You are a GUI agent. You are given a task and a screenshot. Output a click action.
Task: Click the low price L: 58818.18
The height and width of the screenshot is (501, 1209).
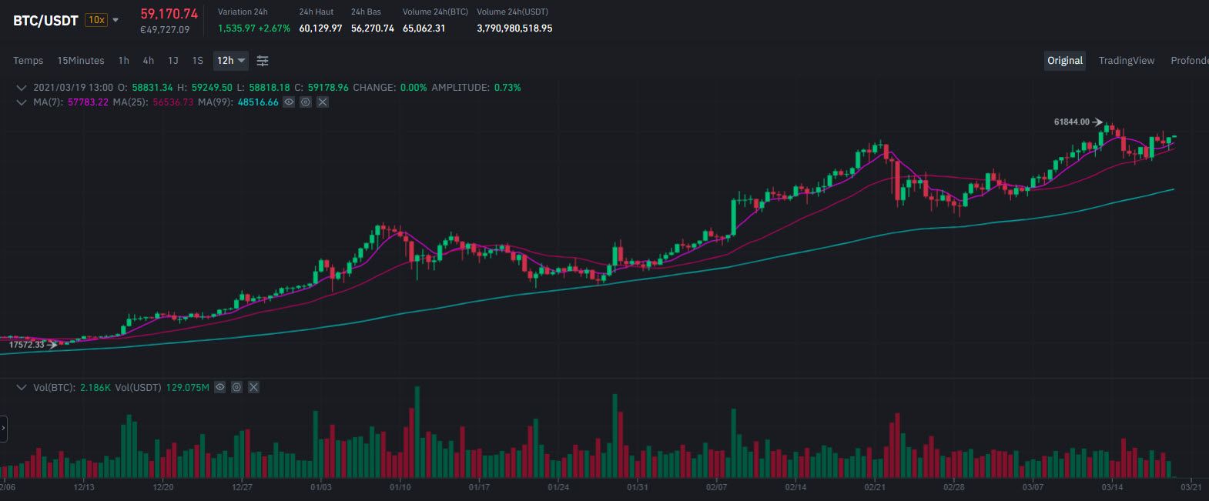263,88
